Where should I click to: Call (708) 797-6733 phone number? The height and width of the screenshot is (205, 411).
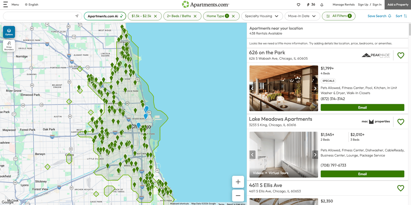point(333,165)
